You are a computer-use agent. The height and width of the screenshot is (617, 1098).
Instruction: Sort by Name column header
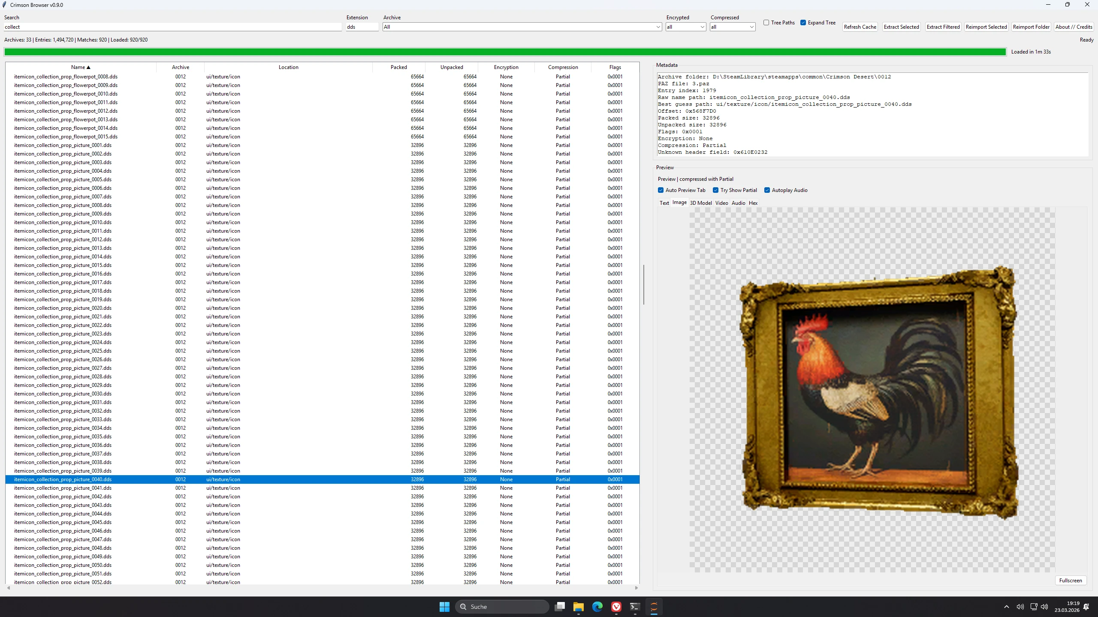point(81,67)
